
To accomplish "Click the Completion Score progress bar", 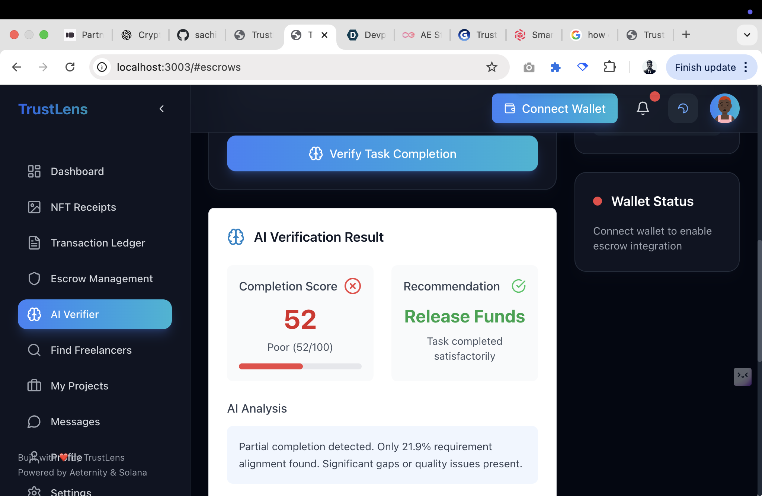I will [x=300, y=366].
